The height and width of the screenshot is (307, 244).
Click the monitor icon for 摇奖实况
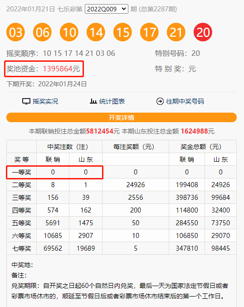[26, 101]
